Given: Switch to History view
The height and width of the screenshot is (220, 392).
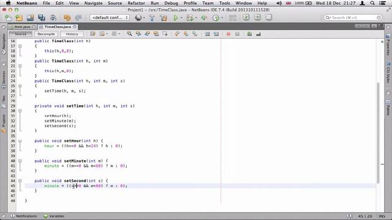Looking at the screenshot, I should (x=72, y=34).
